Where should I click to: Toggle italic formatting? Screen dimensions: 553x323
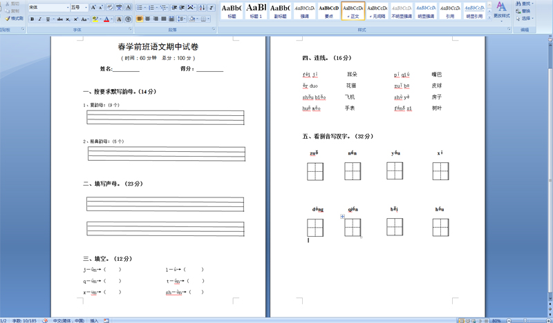point(40,19)
